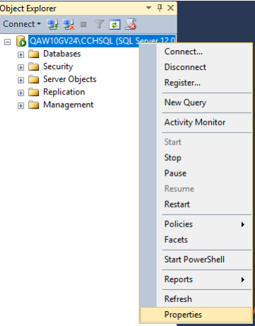The width and height of the screenshot is (255, 326).
Task: Open the Policies submenu
Action: (196, 224)
